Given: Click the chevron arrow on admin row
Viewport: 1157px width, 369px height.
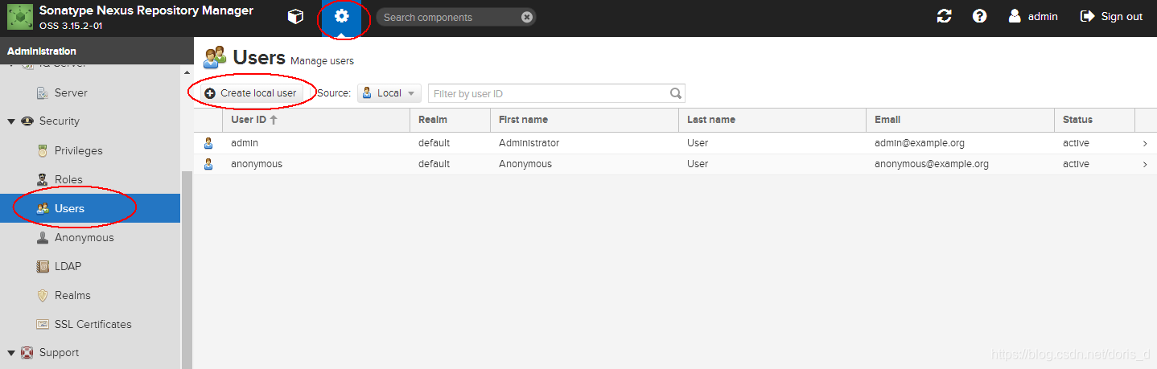Looking at the screenshot, I should coord(1145,143).
